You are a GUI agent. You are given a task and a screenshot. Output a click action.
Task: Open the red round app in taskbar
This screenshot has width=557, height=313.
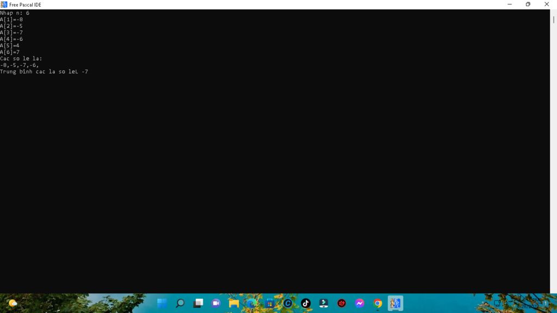[x=342, y=303]
